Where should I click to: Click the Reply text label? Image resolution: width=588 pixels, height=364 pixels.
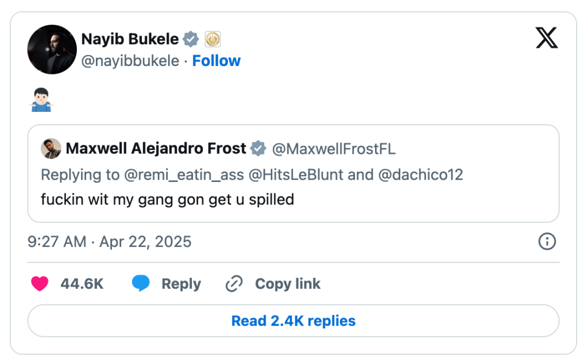point(181,284)
